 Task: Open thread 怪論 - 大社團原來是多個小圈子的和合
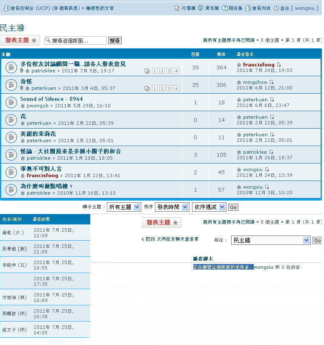(x=71, y=151)
